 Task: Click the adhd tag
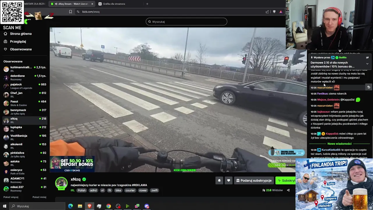[x=93, y=190]
